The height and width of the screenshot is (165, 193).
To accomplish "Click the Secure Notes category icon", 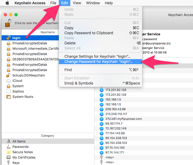I will point(9,152).
